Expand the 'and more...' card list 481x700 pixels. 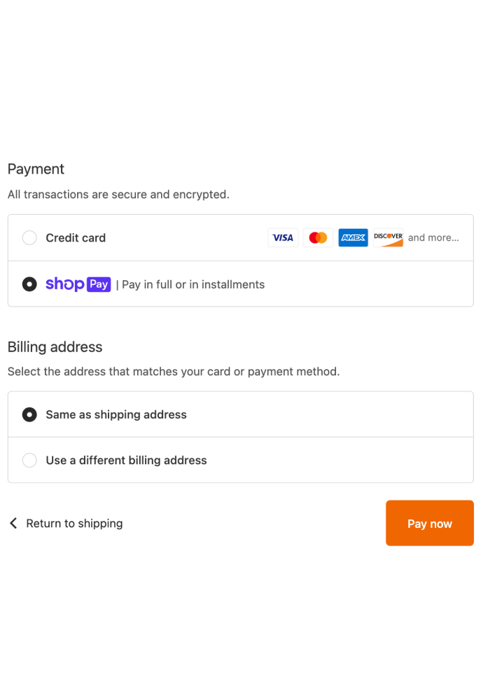[x=434, y=237]
